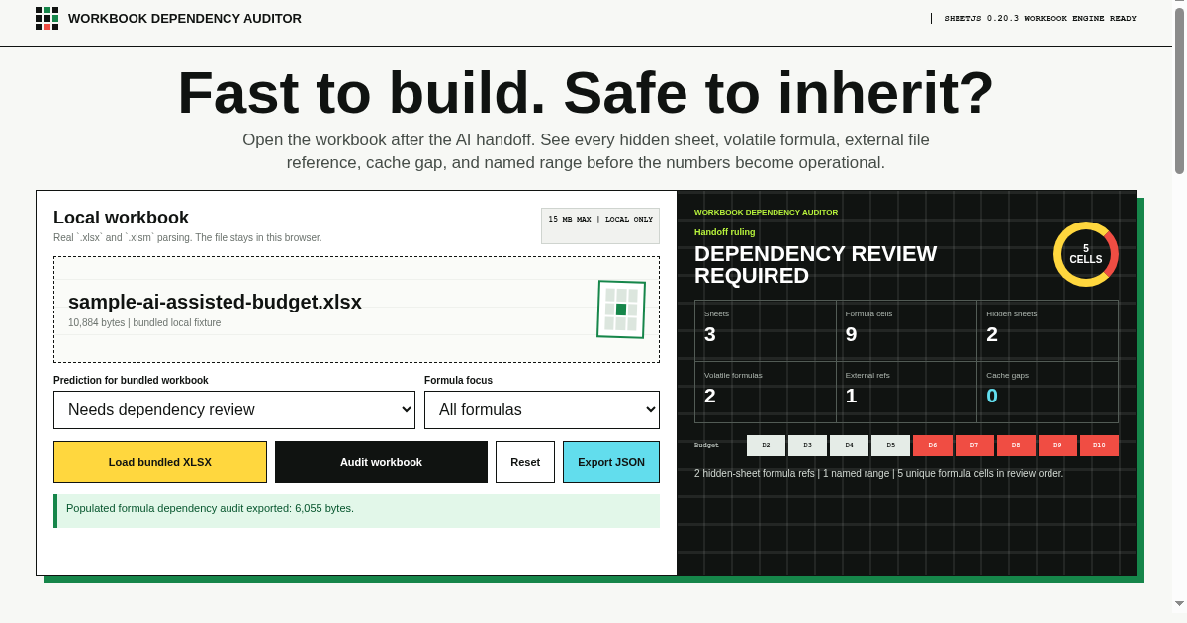Click the hidden-sheet formula refs summary line
The height and width of the screenshot is (623, 1187).
[x=878, y=473]
